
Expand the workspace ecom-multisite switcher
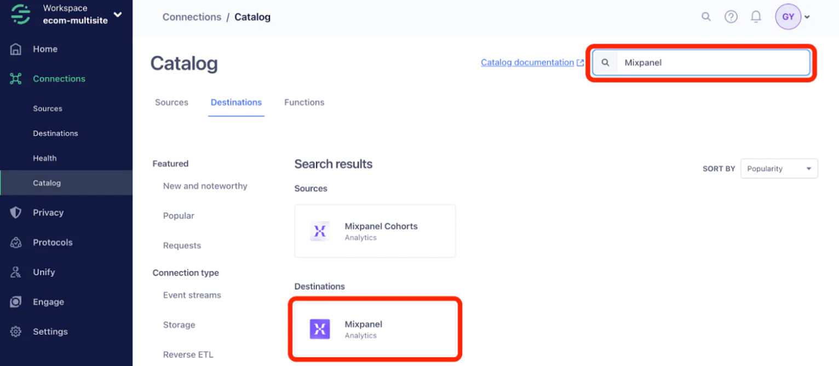pyautogui.click(x=117, y=15)
